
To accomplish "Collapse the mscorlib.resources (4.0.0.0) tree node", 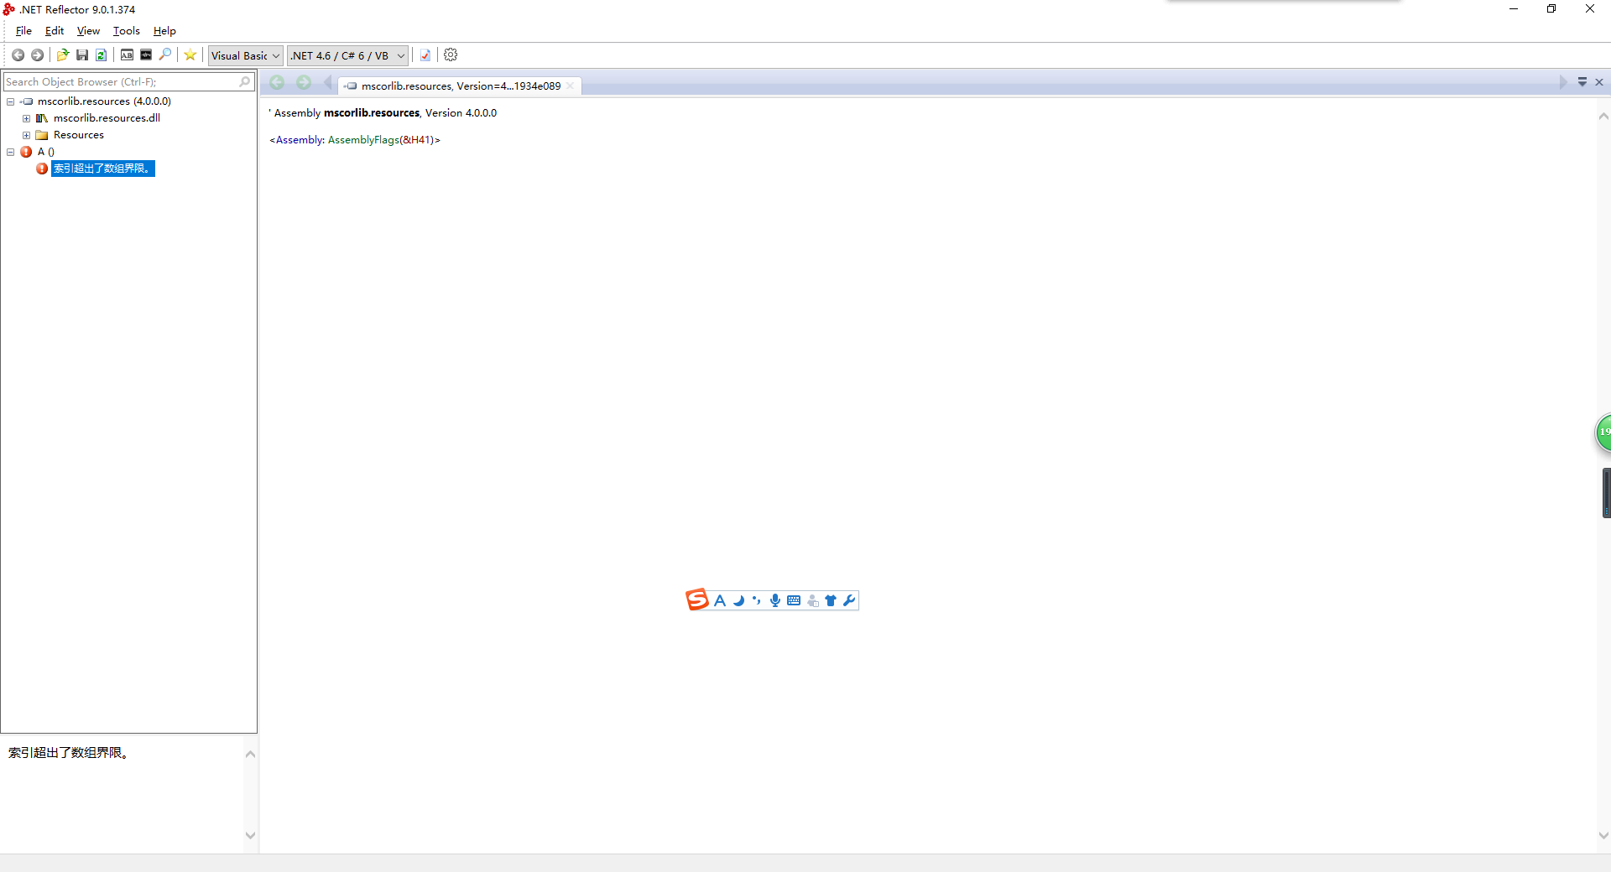I will click(10, 101).
